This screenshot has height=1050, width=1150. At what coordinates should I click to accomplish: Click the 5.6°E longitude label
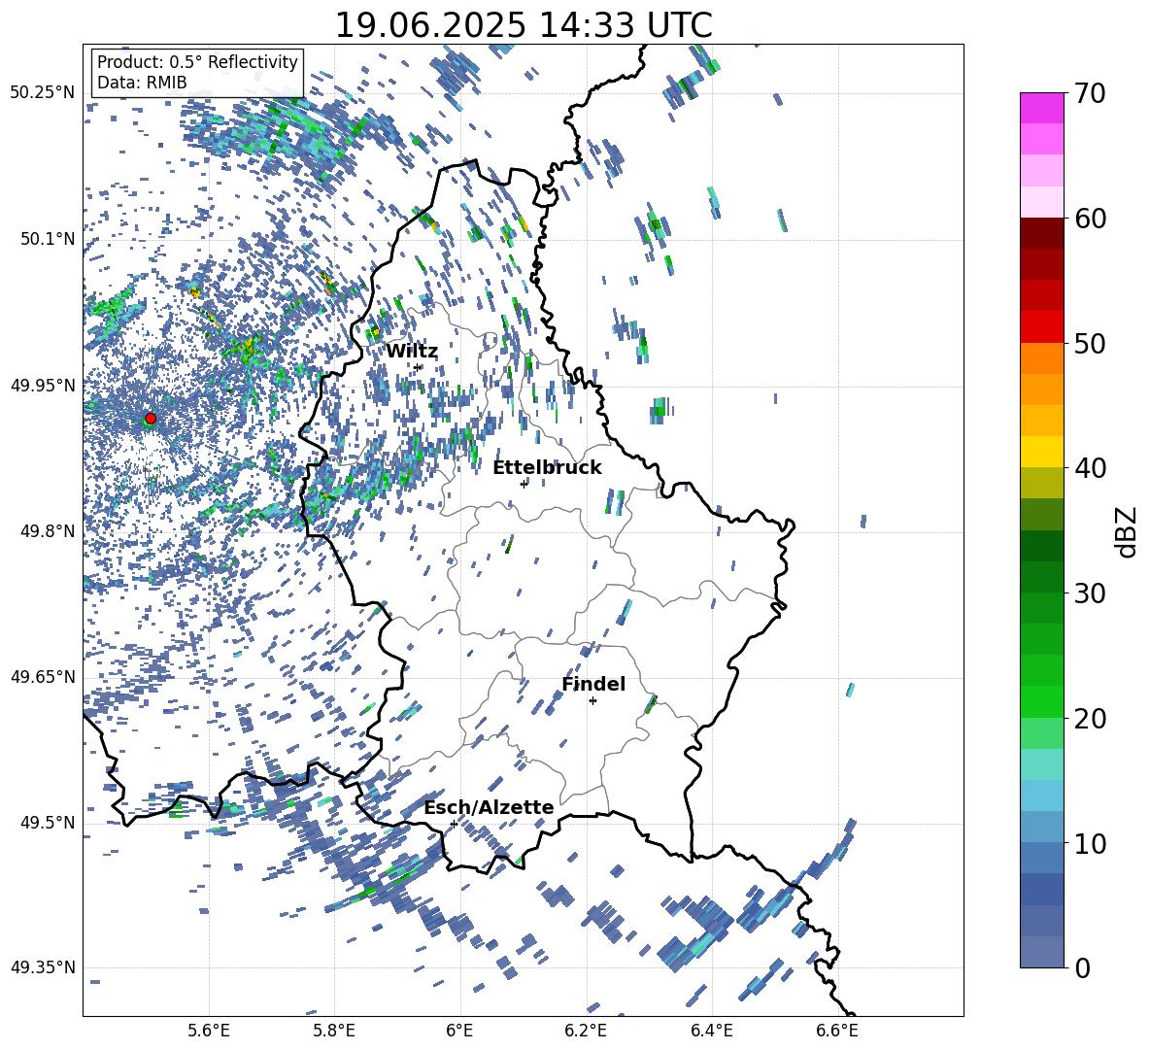tap(209, 1031)
